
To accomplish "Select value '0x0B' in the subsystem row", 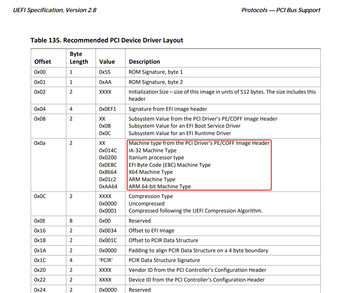I will coord(105,126).
